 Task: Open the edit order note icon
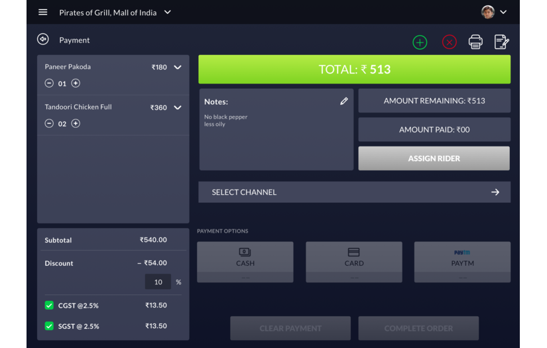click(x=502, y=42)
